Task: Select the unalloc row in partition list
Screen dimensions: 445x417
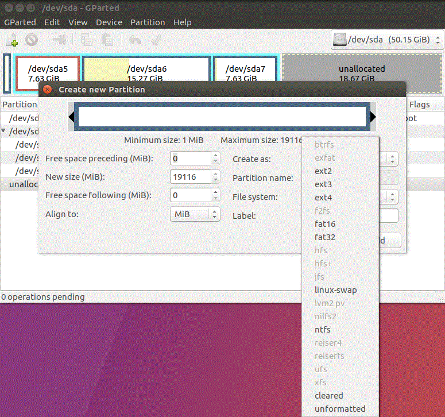Action: point(20,184)
